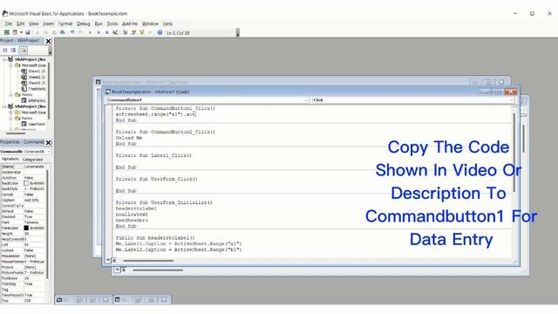558x314 pixels.
Task: Open the Edit menu
Action: pos(21,24)
